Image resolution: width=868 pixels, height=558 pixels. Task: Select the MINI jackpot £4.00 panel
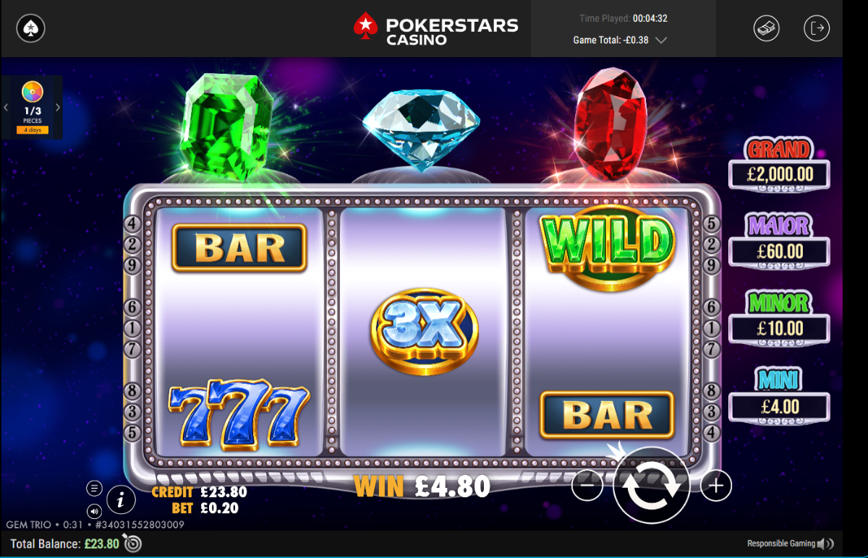click(779, 395)
